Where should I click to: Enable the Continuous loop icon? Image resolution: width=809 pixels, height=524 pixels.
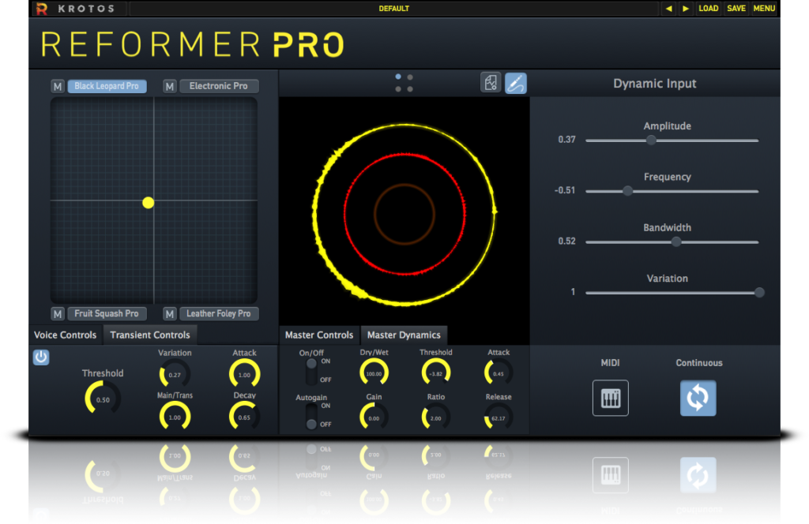pyautogui.click(x=698, y=398)
